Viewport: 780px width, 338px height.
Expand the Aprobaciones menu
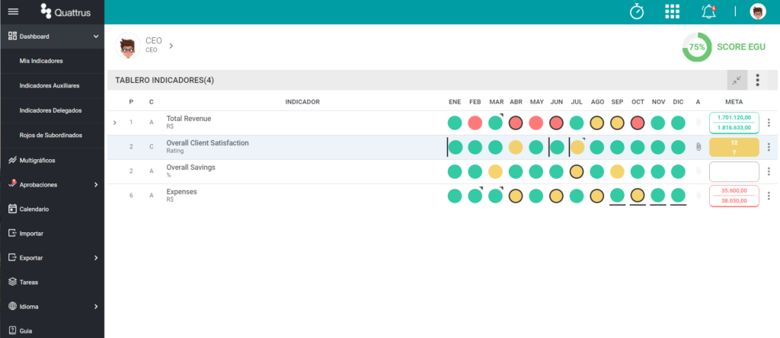(96, 185)
